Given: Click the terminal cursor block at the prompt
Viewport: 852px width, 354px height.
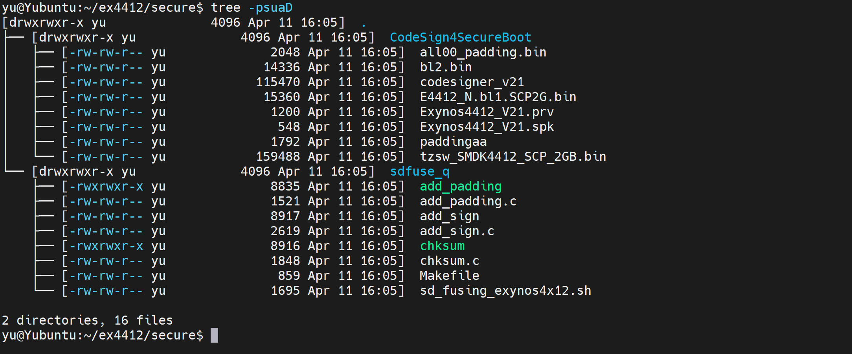Looking at the screenshot, I should (214, 336).
